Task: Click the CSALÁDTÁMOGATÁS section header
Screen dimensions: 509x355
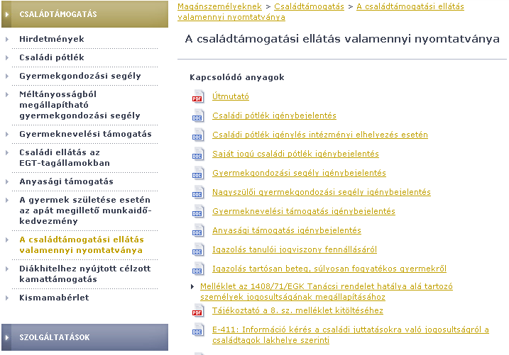Action: (x=84, y=14)
